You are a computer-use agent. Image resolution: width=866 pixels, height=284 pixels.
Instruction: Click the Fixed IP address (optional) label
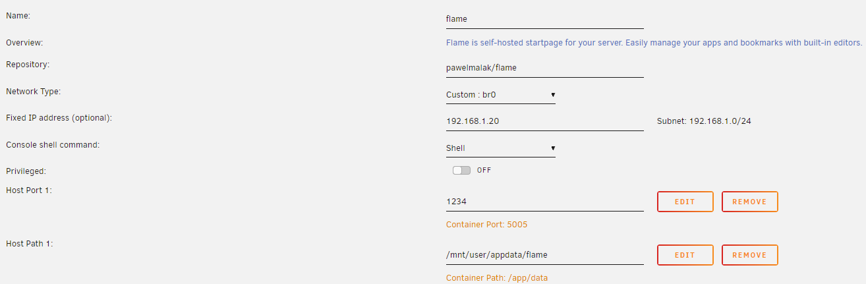point(59,118)
